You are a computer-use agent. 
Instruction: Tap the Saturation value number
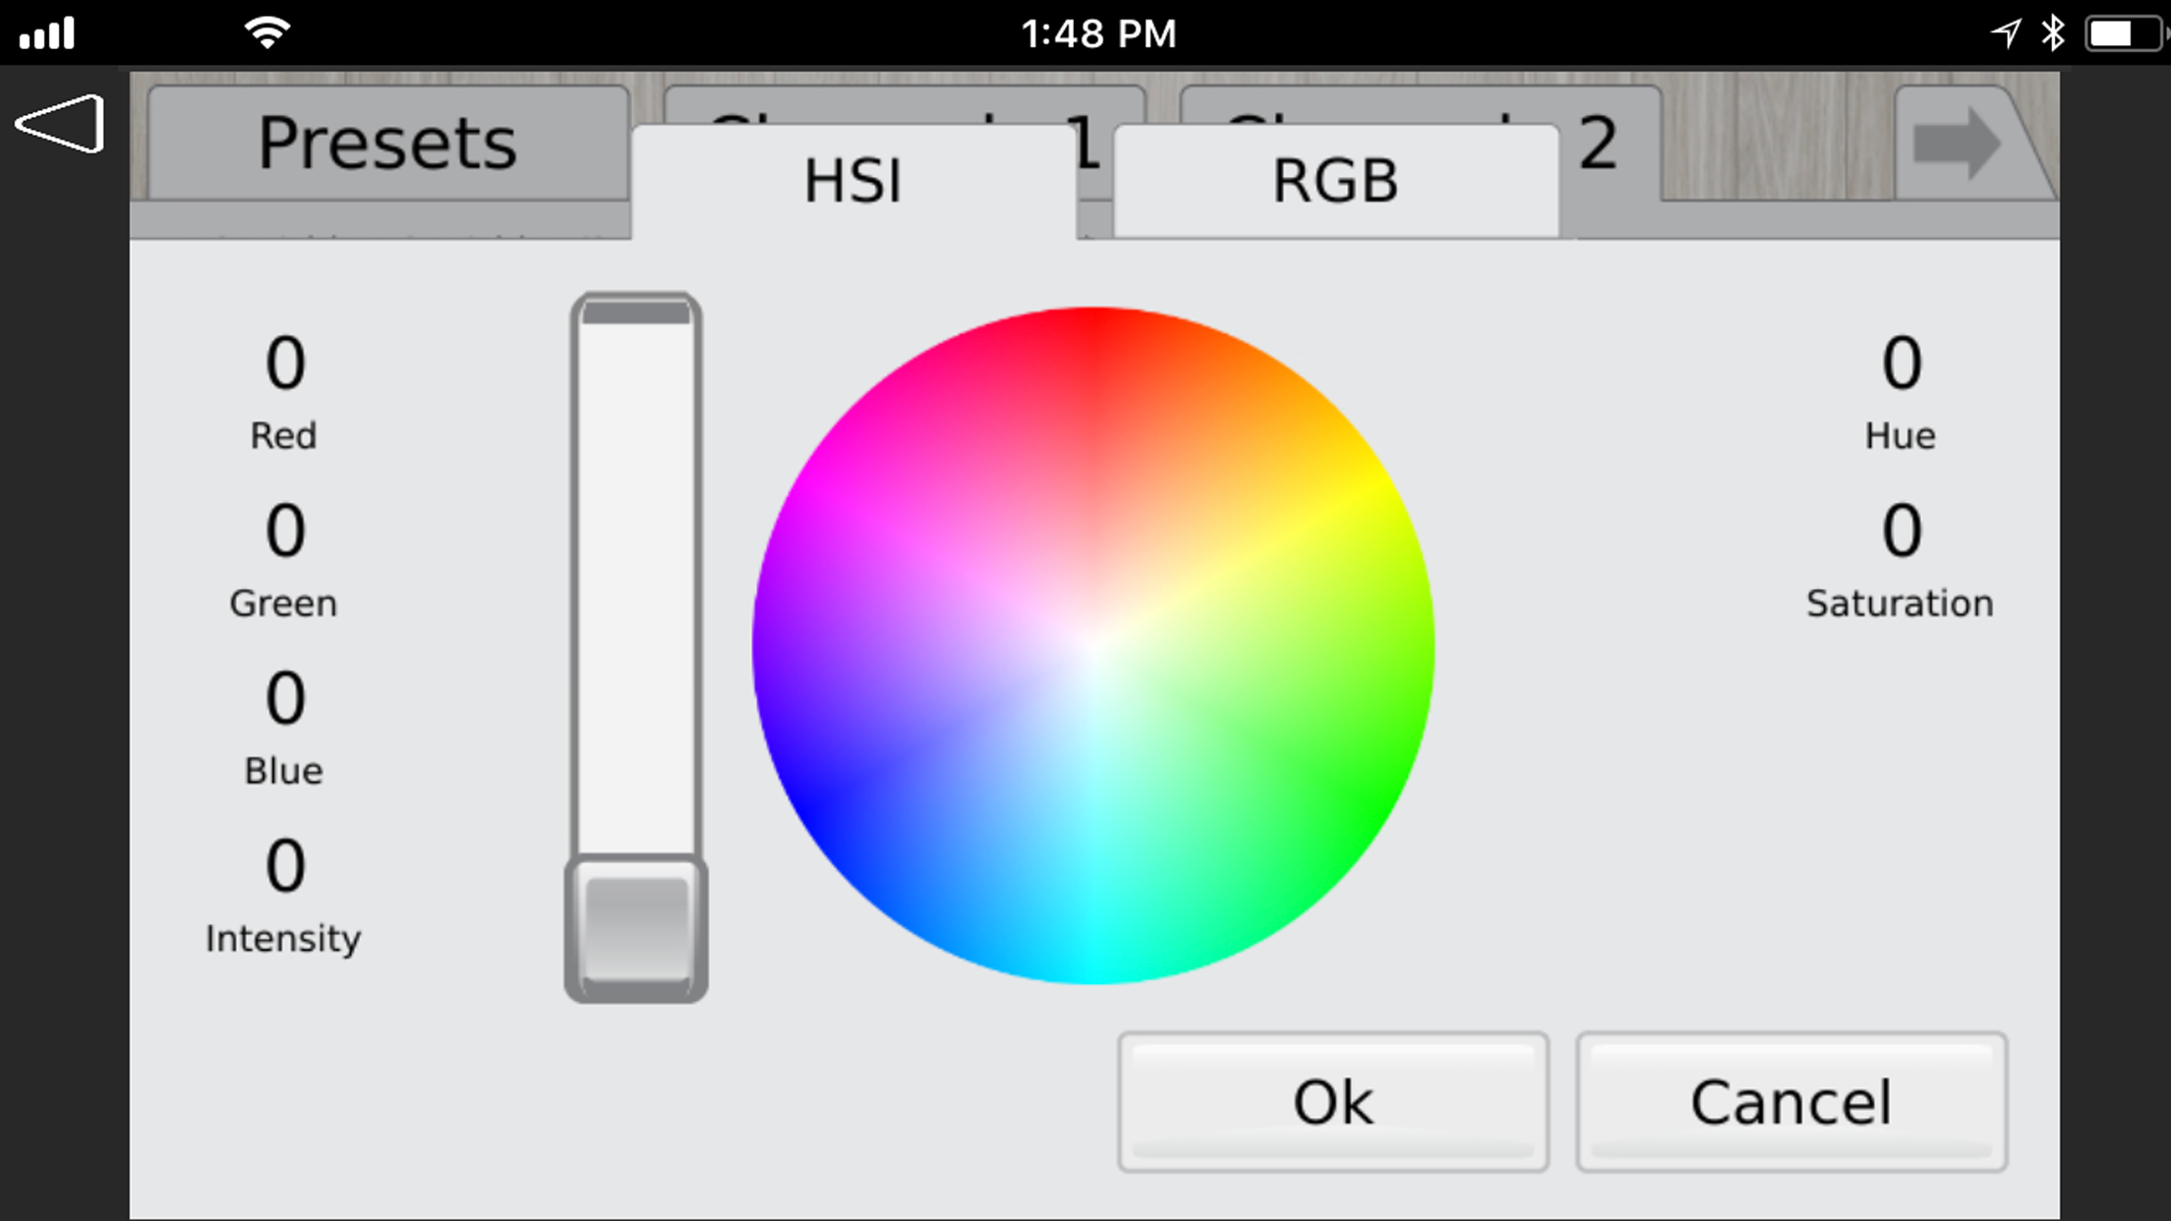[x=1901, y=531]
